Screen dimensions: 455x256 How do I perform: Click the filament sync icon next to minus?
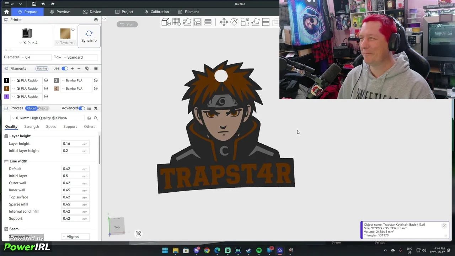tap(87, 68)
